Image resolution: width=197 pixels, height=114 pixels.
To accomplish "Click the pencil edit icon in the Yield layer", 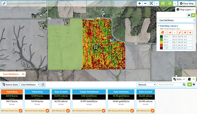I will tap(180, 32).
